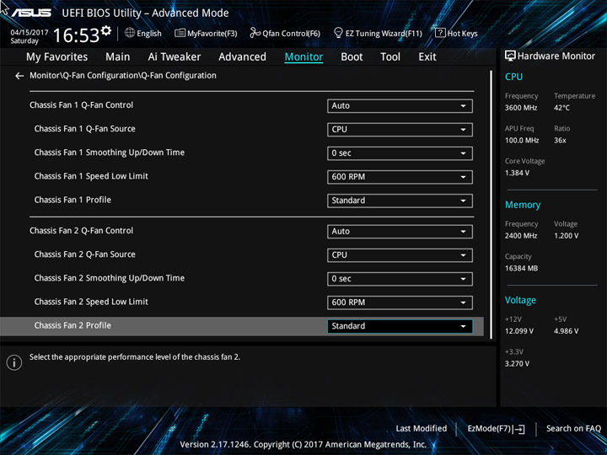This screenshot has height=455, width=607.
Task: Select Chassis Fan 2 Speed Low Limit label
Action: pyautogui.click(x=91, y=302)
